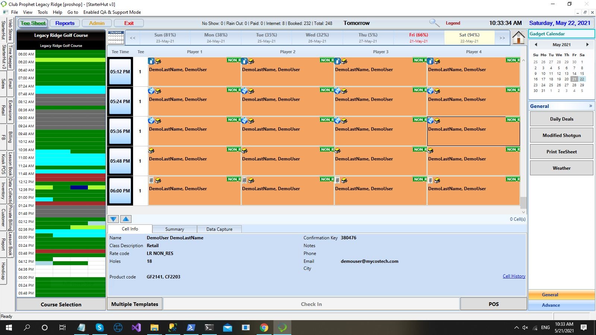Click the blue up-arrow triangle button
596x335 pixels.
[126, 219]
